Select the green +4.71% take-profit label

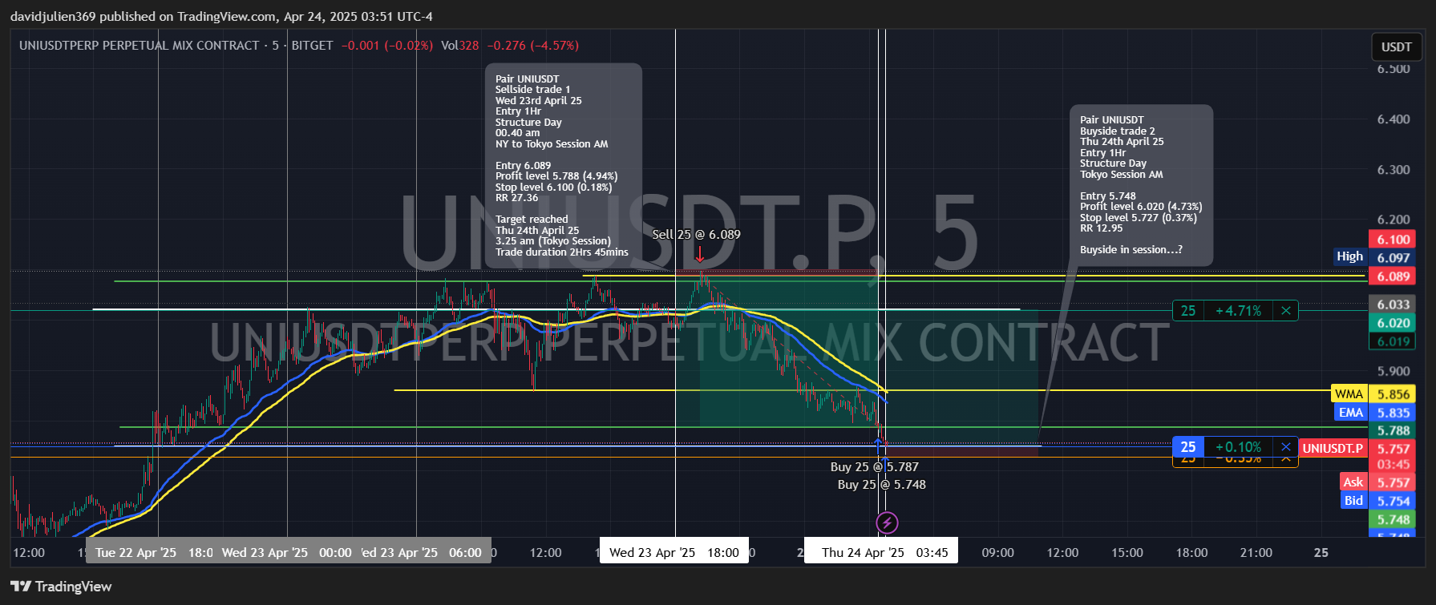click(1239, 311)
